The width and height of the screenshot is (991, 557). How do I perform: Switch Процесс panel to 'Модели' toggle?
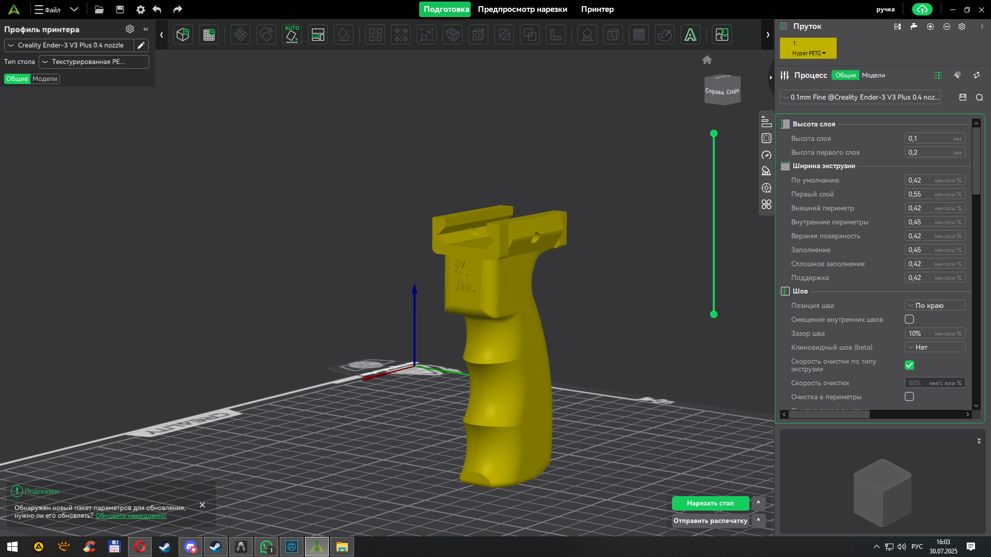point(873,75)
